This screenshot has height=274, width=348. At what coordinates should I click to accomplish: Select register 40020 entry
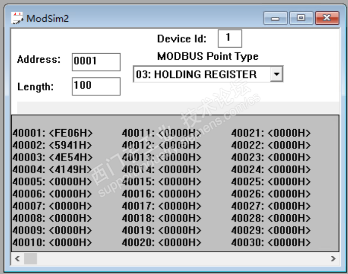162,243
